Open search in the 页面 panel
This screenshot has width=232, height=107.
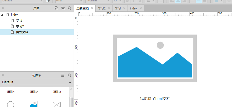[69, 8]
